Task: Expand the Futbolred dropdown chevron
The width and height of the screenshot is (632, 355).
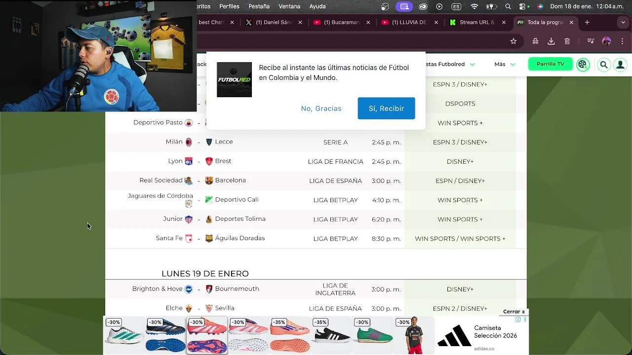Action: tap(472, 65)
